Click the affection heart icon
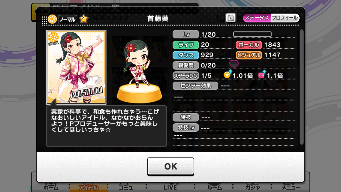This screenshot has width=341, height=192. pos(234,64)
